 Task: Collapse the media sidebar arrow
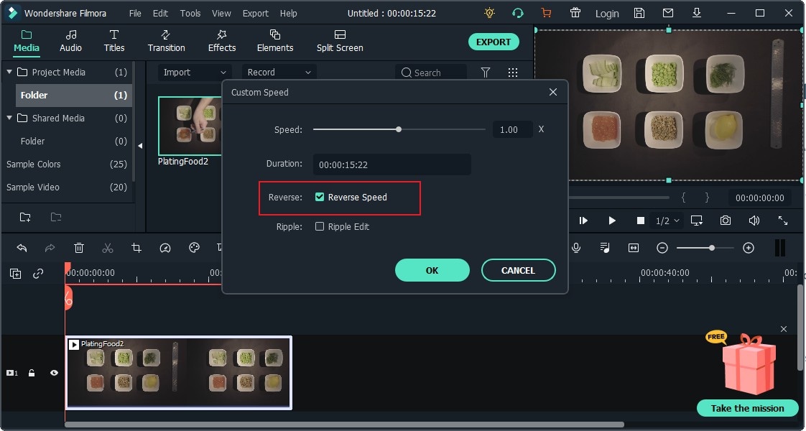coord(140,146)
